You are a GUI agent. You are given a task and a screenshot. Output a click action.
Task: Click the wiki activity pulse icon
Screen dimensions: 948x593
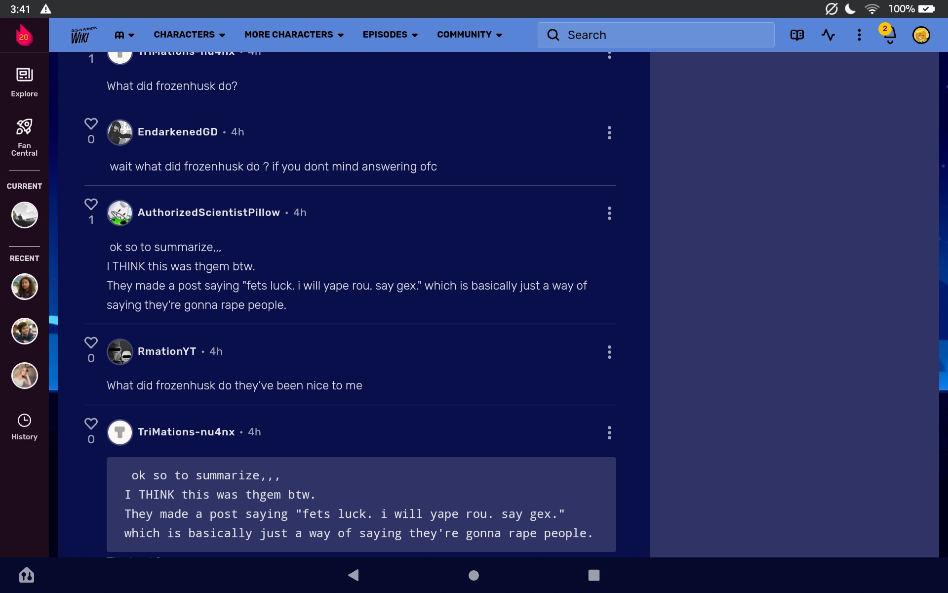[828, 35]
